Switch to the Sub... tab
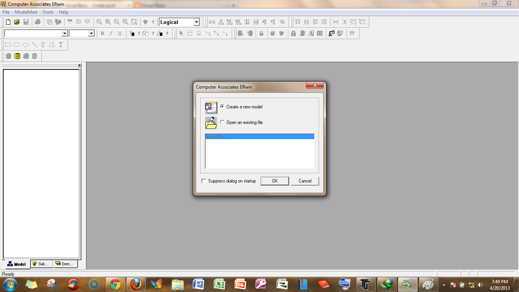Viewport: 519px width, 292px height. [41, 263]
